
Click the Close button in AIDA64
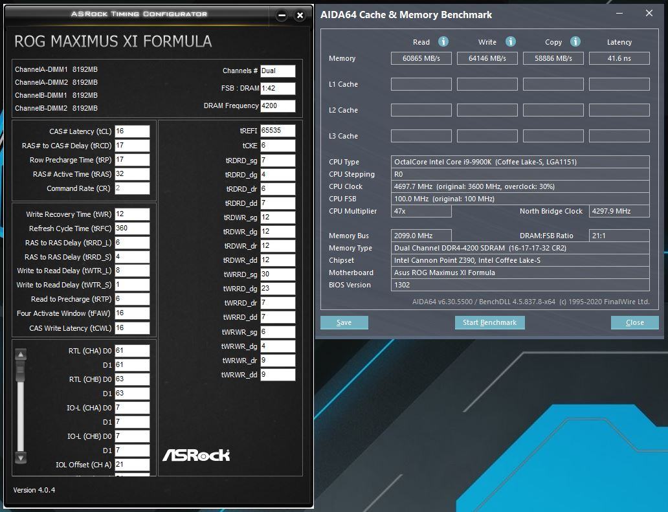pos(635,322)
